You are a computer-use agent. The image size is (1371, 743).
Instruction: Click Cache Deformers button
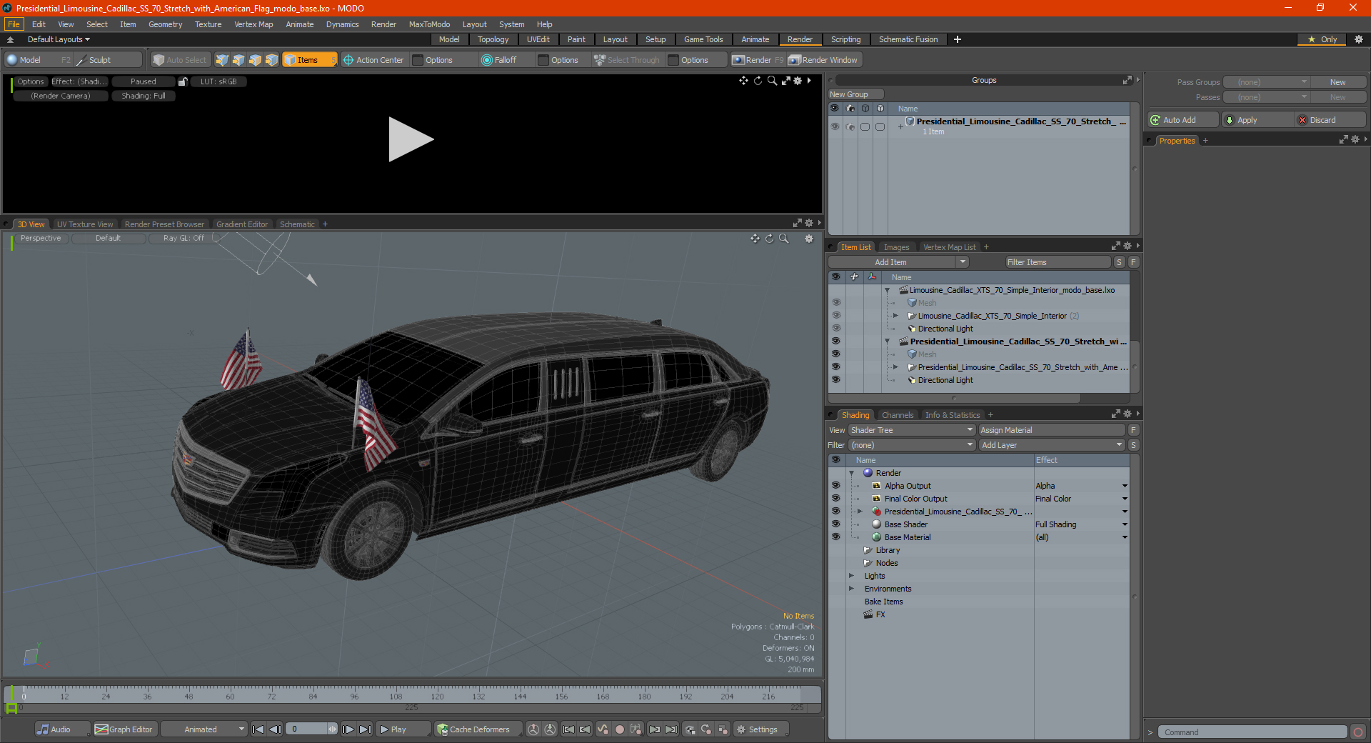coord(477,729)
